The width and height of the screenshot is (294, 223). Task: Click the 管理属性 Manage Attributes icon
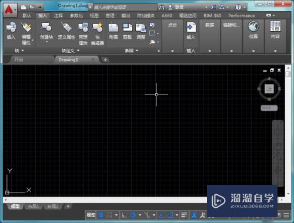pos(83,27)
